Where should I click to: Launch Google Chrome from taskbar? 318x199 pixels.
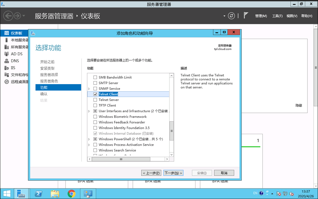71,194
